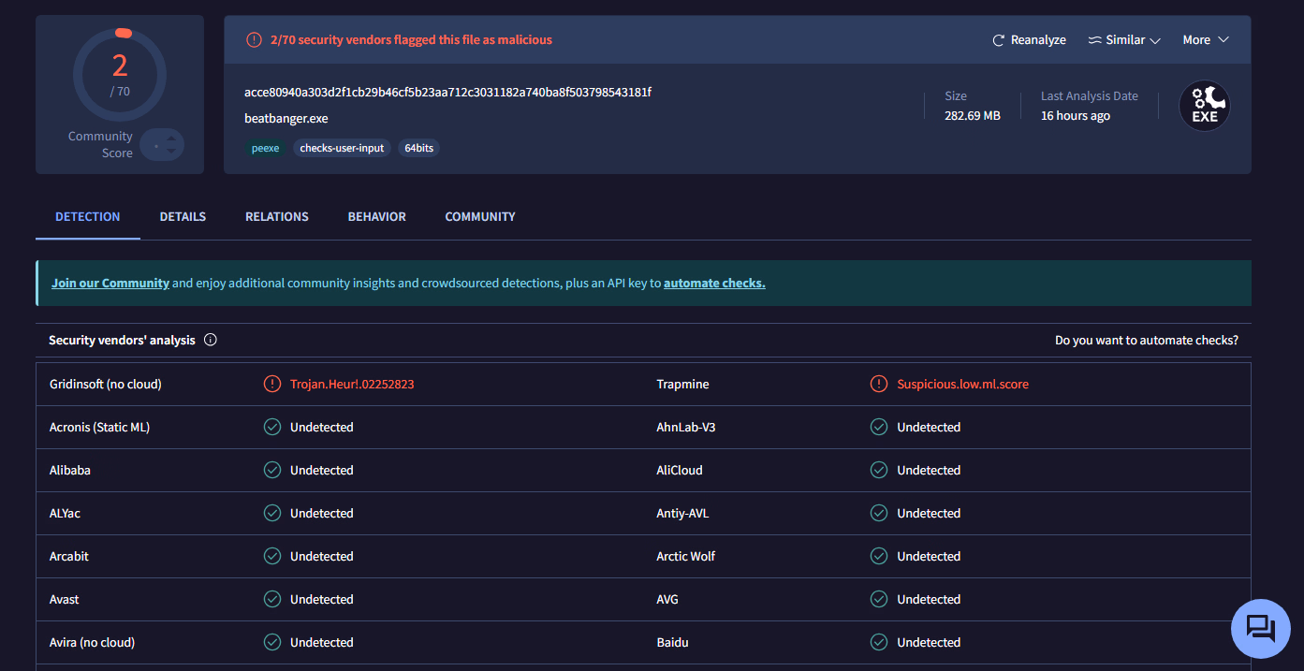This screenshot has width=1304, height=671.
Task: Follow the Join our Community link
Action: tap(110, 283)
